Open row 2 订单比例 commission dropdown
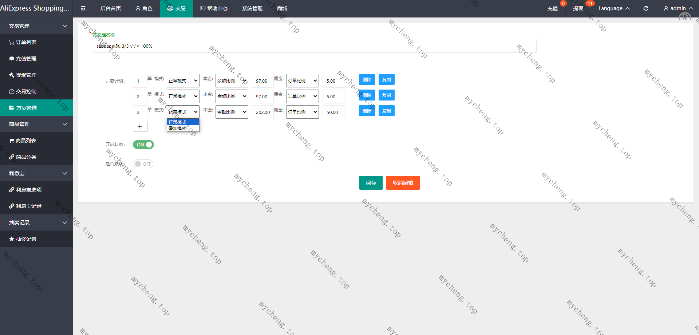 (x=302, y=96)
